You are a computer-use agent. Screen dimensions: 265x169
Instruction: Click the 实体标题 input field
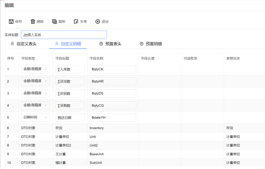tap(64, 34)
